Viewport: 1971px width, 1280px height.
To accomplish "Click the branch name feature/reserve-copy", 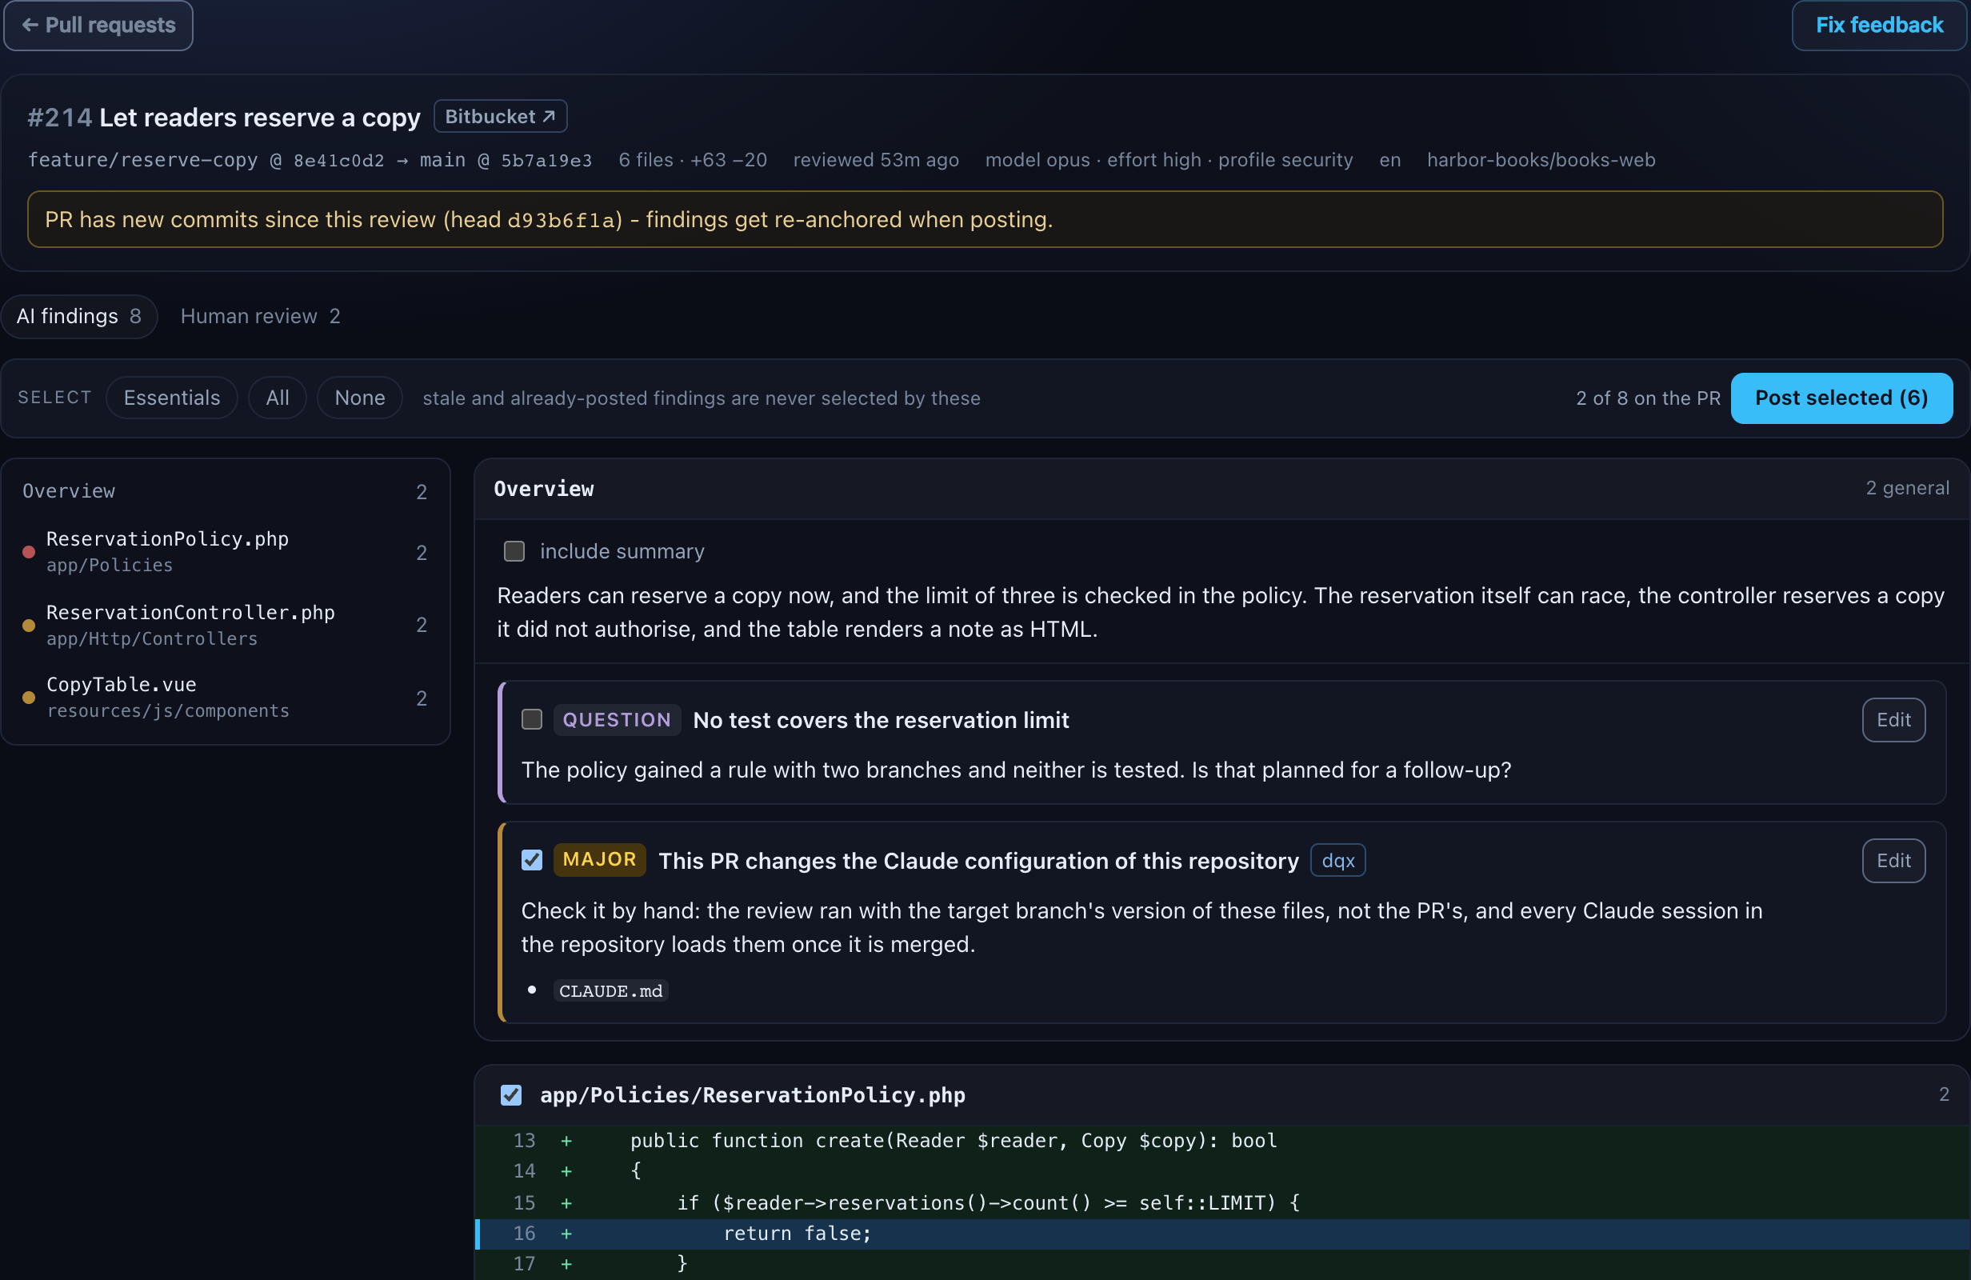I will [x=142, y=160].
